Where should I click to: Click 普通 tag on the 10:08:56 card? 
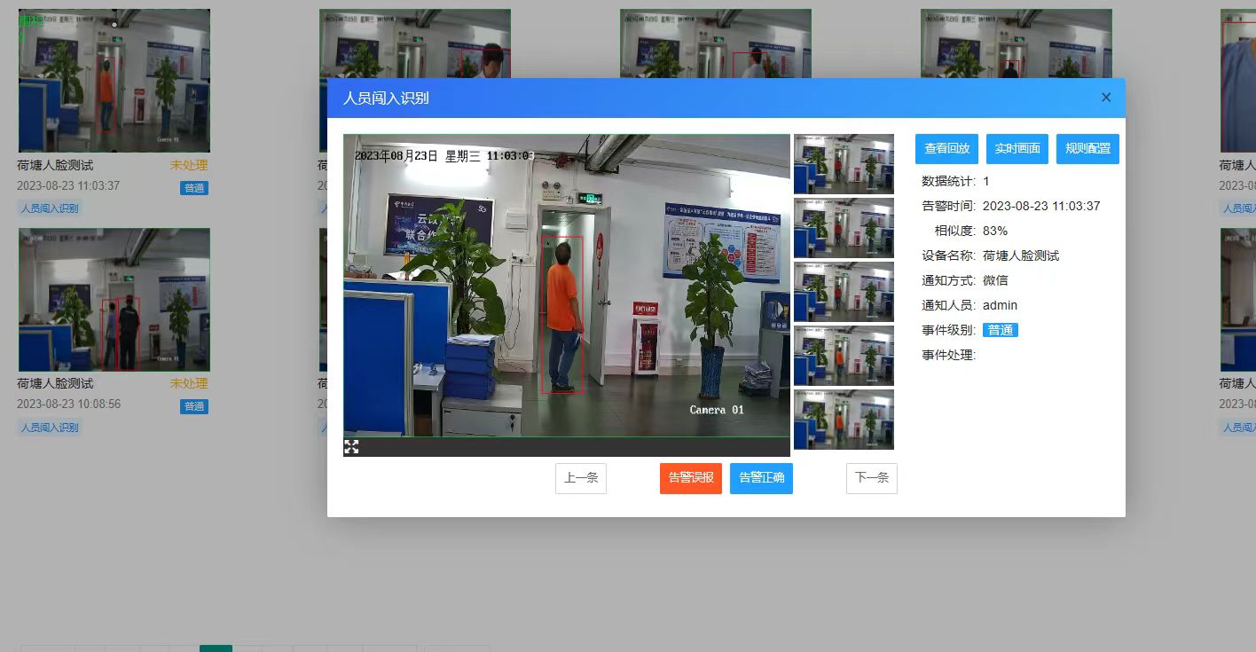coord(194,406)
